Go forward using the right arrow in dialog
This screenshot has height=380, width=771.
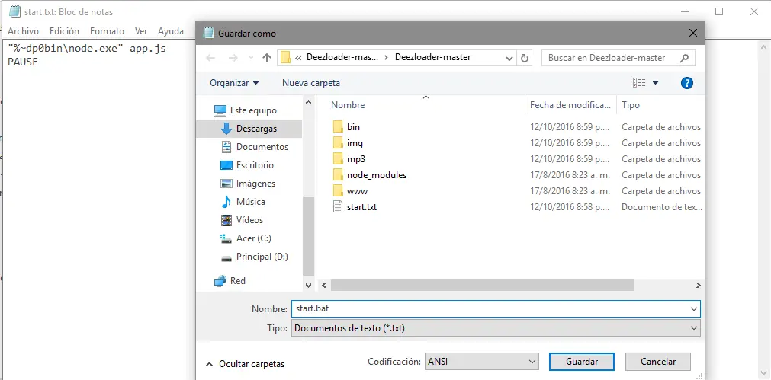point(233,58)
